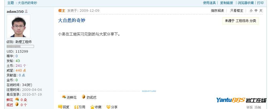Click the flower icon beside 送鲜花
Screen dimensions: 269x109
(64, 97)
